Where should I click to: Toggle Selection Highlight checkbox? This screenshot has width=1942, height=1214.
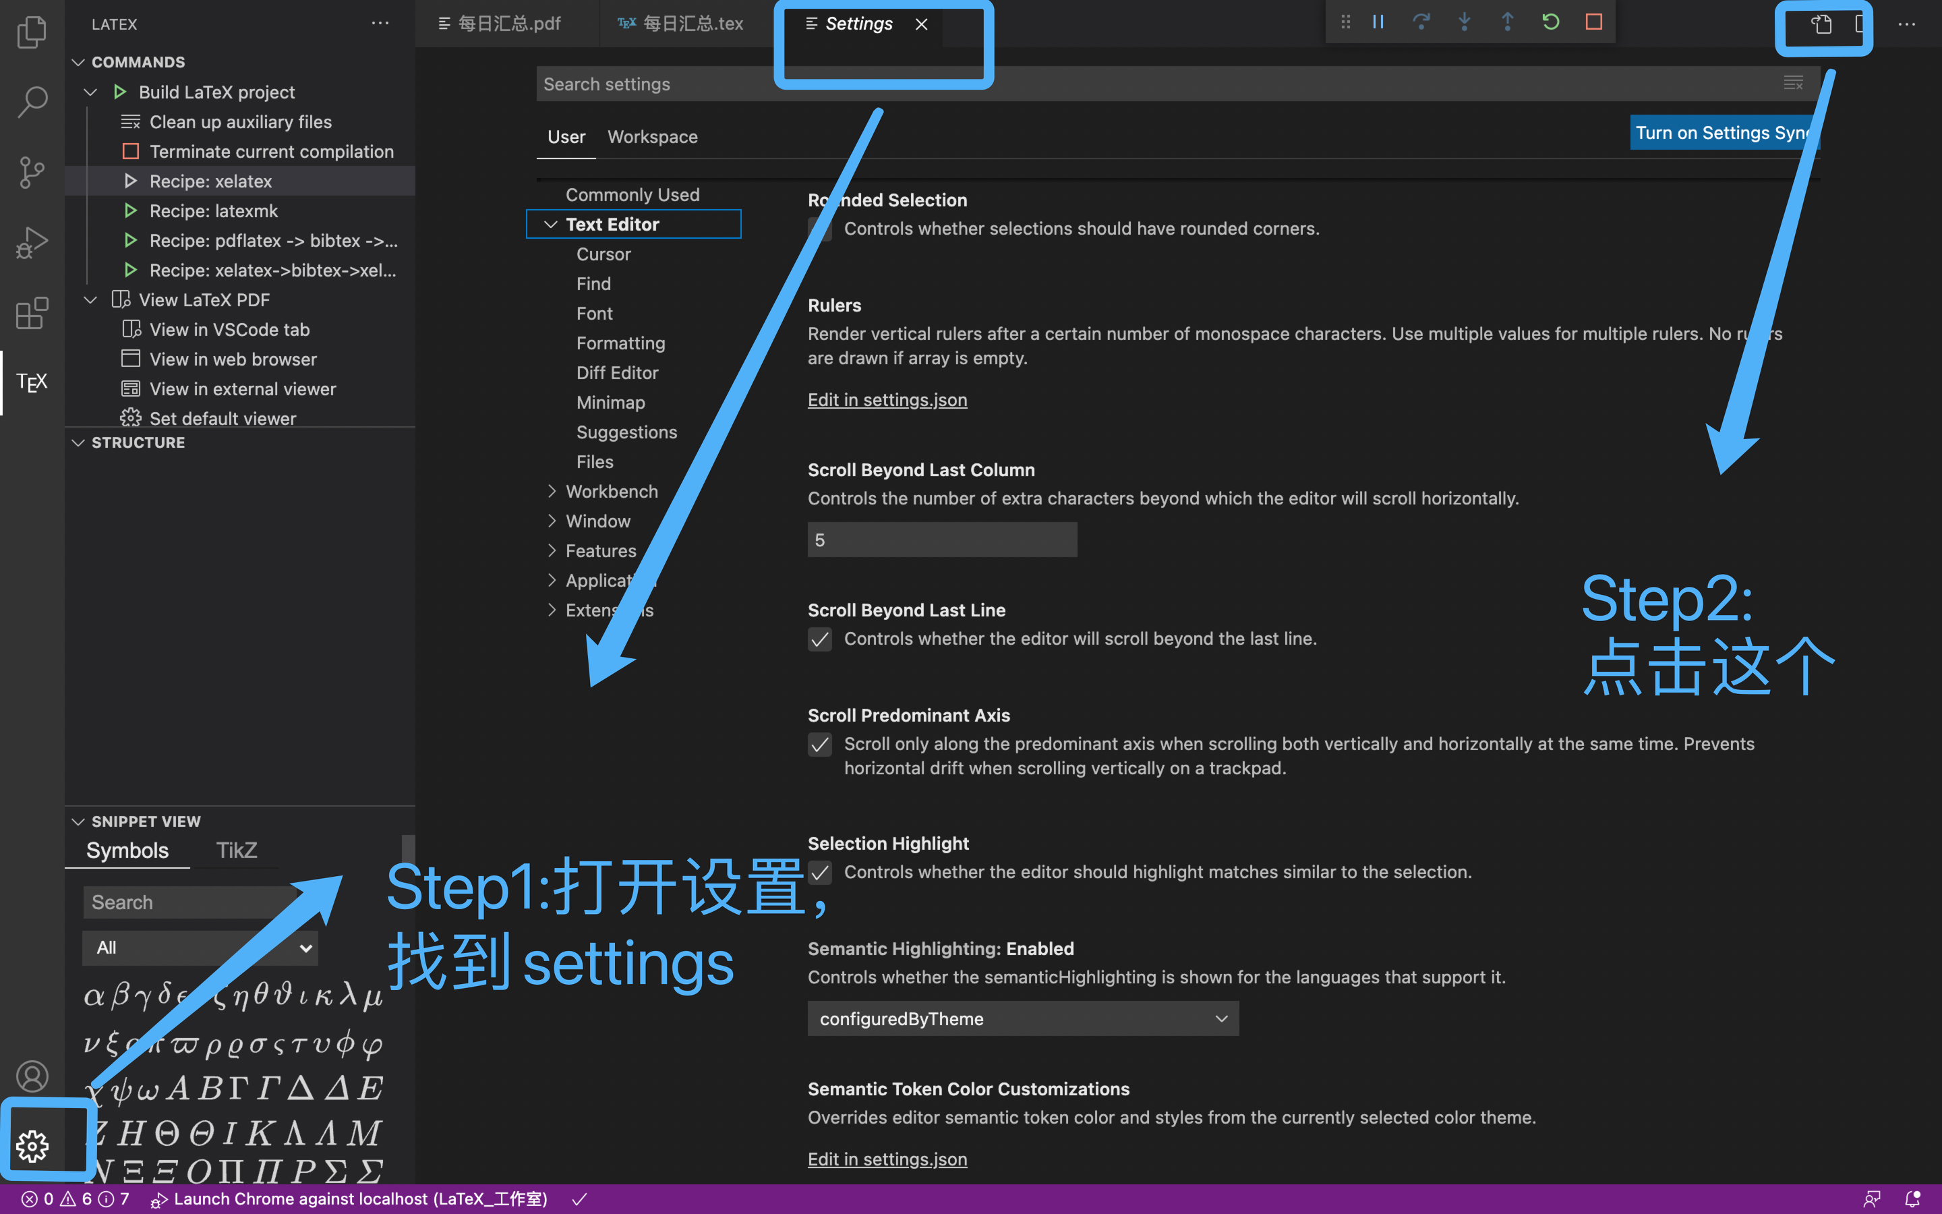(x=819, y=873)
